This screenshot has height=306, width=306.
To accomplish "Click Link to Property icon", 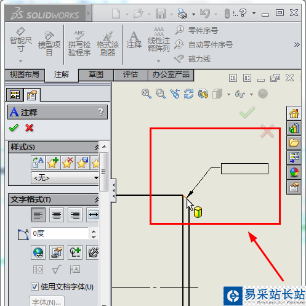I will click(x=57, y=252).
